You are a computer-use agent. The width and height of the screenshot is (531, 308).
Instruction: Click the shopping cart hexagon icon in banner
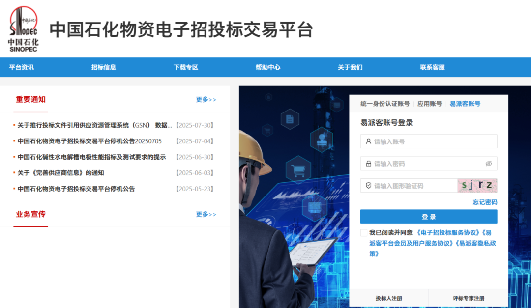click(298, 169)
